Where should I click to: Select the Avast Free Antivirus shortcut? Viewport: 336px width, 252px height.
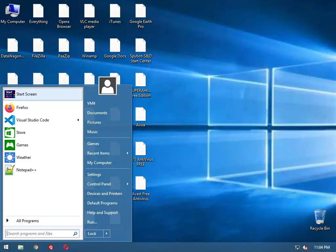[141, 188]
